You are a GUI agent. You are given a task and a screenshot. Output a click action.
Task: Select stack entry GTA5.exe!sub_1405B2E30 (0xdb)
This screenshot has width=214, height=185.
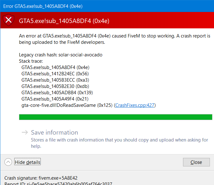coord(55,86)
